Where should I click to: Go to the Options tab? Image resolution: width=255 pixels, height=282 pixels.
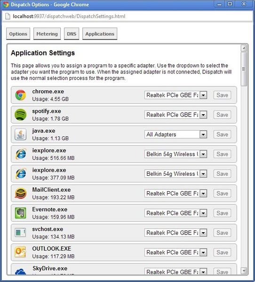point(18,34)
